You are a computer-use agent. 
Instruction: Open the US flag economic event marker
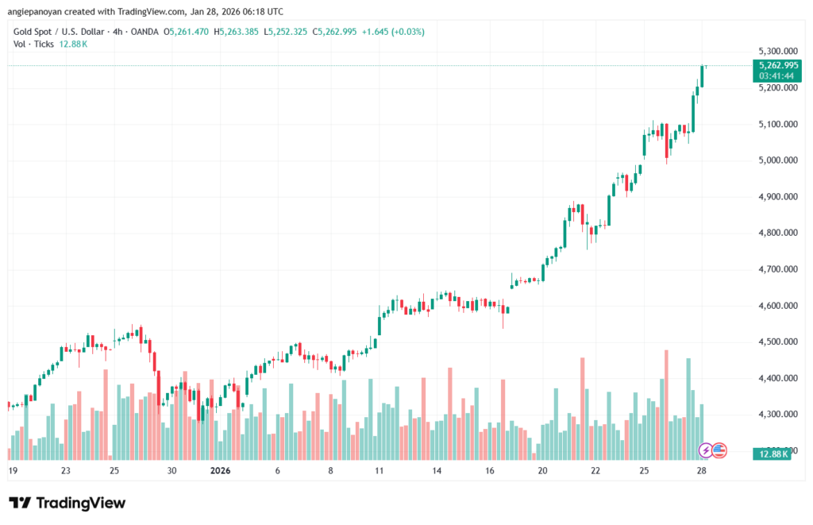(719, 450)
